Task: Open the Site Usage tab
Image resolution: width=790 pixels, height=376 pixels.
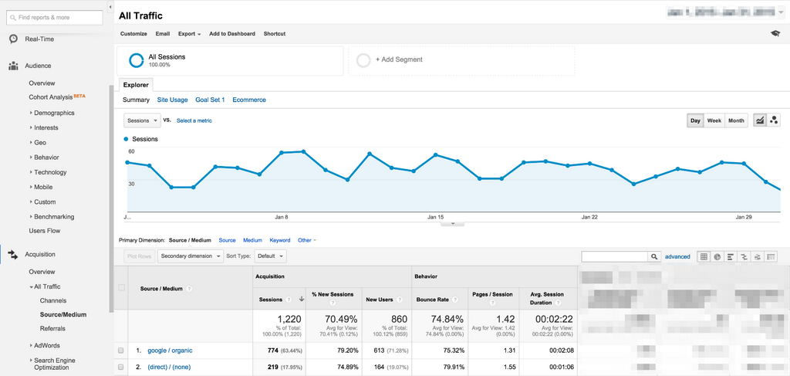Action: (x=172, y=100)
